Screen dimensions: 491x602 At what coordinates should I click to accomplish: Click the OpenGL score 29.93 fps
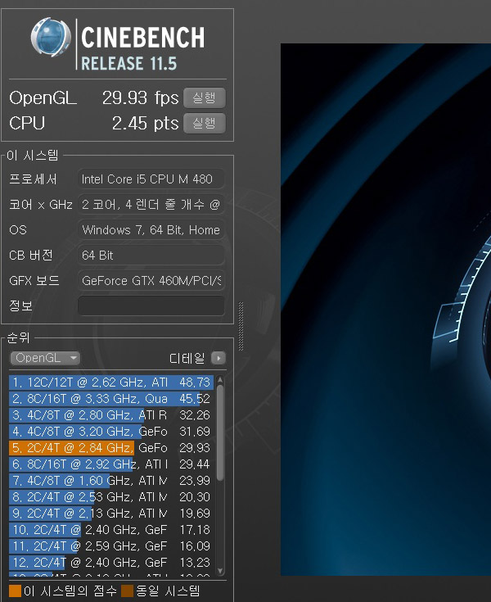click(x=140, y=98)
